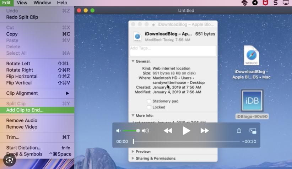Choose Rotate Right
The height and width of the screenshot is (169, 292).
coord(37,70)
